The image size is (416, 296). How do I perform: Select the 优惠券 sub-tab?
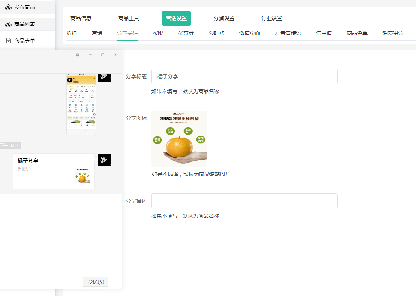[186, 33]
